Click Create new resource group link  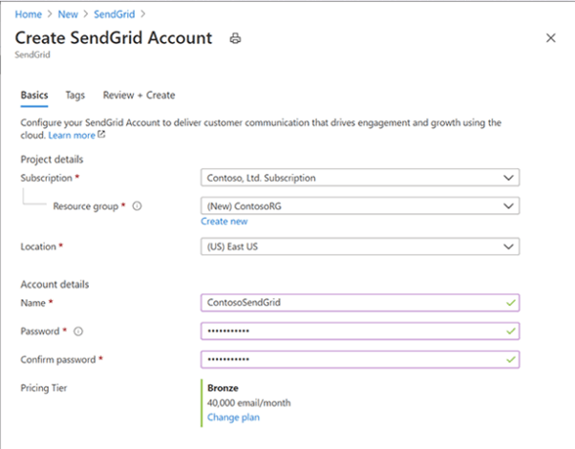pos(224,222)
